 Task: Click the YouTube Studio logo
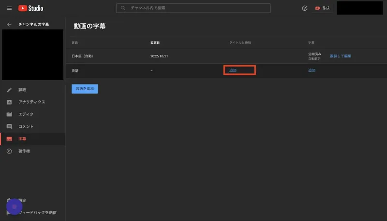point(30,8)
